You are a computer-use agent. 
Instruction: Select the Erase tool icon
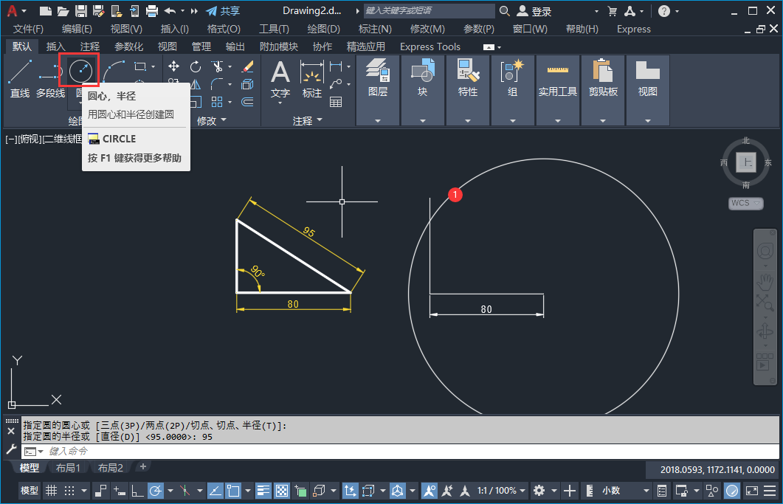click(247, 66)
